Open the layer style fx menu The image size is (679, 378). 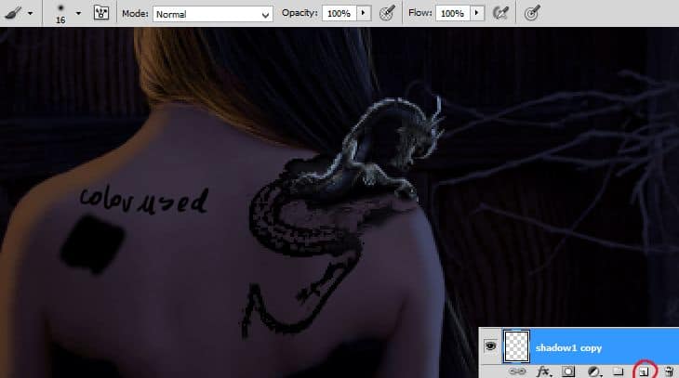click(544, 371)
